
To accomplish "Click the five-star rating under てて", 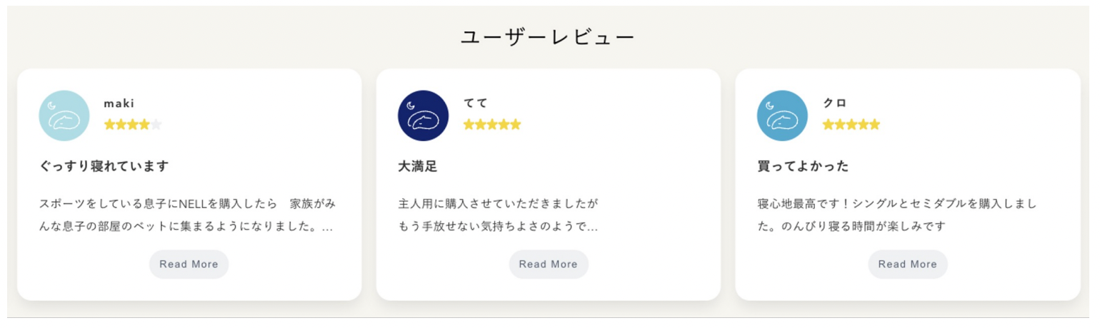I will click(x=492, y=125).
